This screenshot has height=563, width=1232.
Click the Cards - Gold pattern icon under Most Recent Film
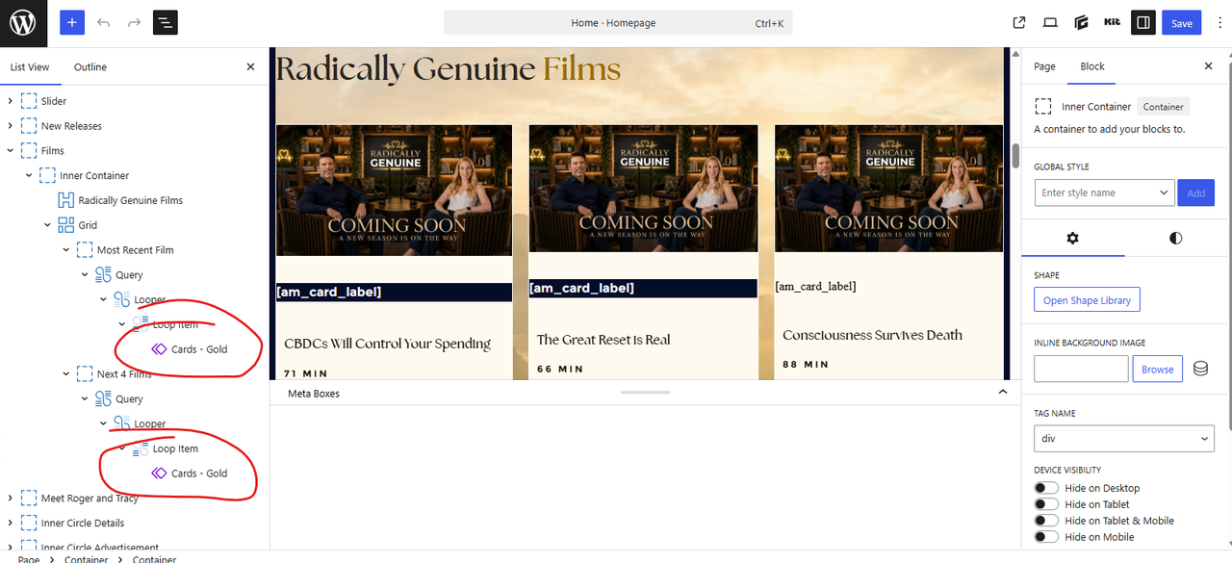pos(159,349)
